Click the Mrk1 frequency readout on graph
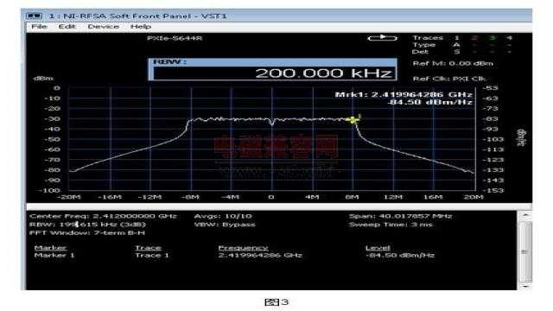The image size is (553, 311). (x=404, y=94)
